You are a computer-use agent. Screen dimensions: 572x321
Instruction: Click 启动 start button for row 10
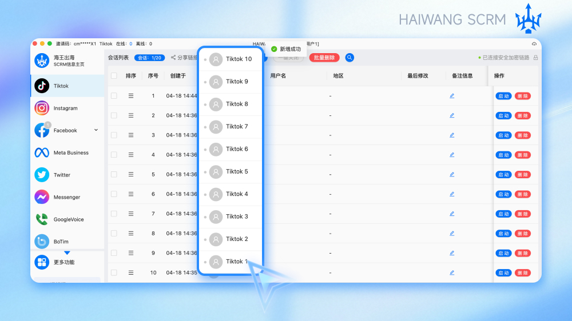coord(503,273)
